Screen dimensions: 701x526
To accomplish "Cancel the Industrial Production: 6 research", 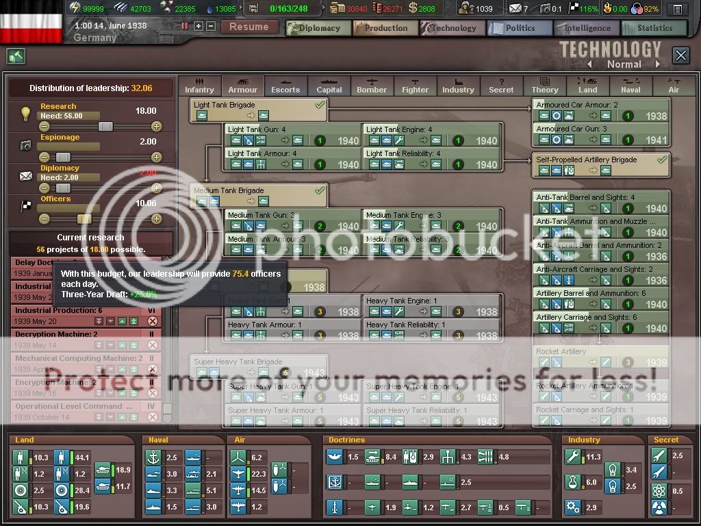I will tap(153, 321).
